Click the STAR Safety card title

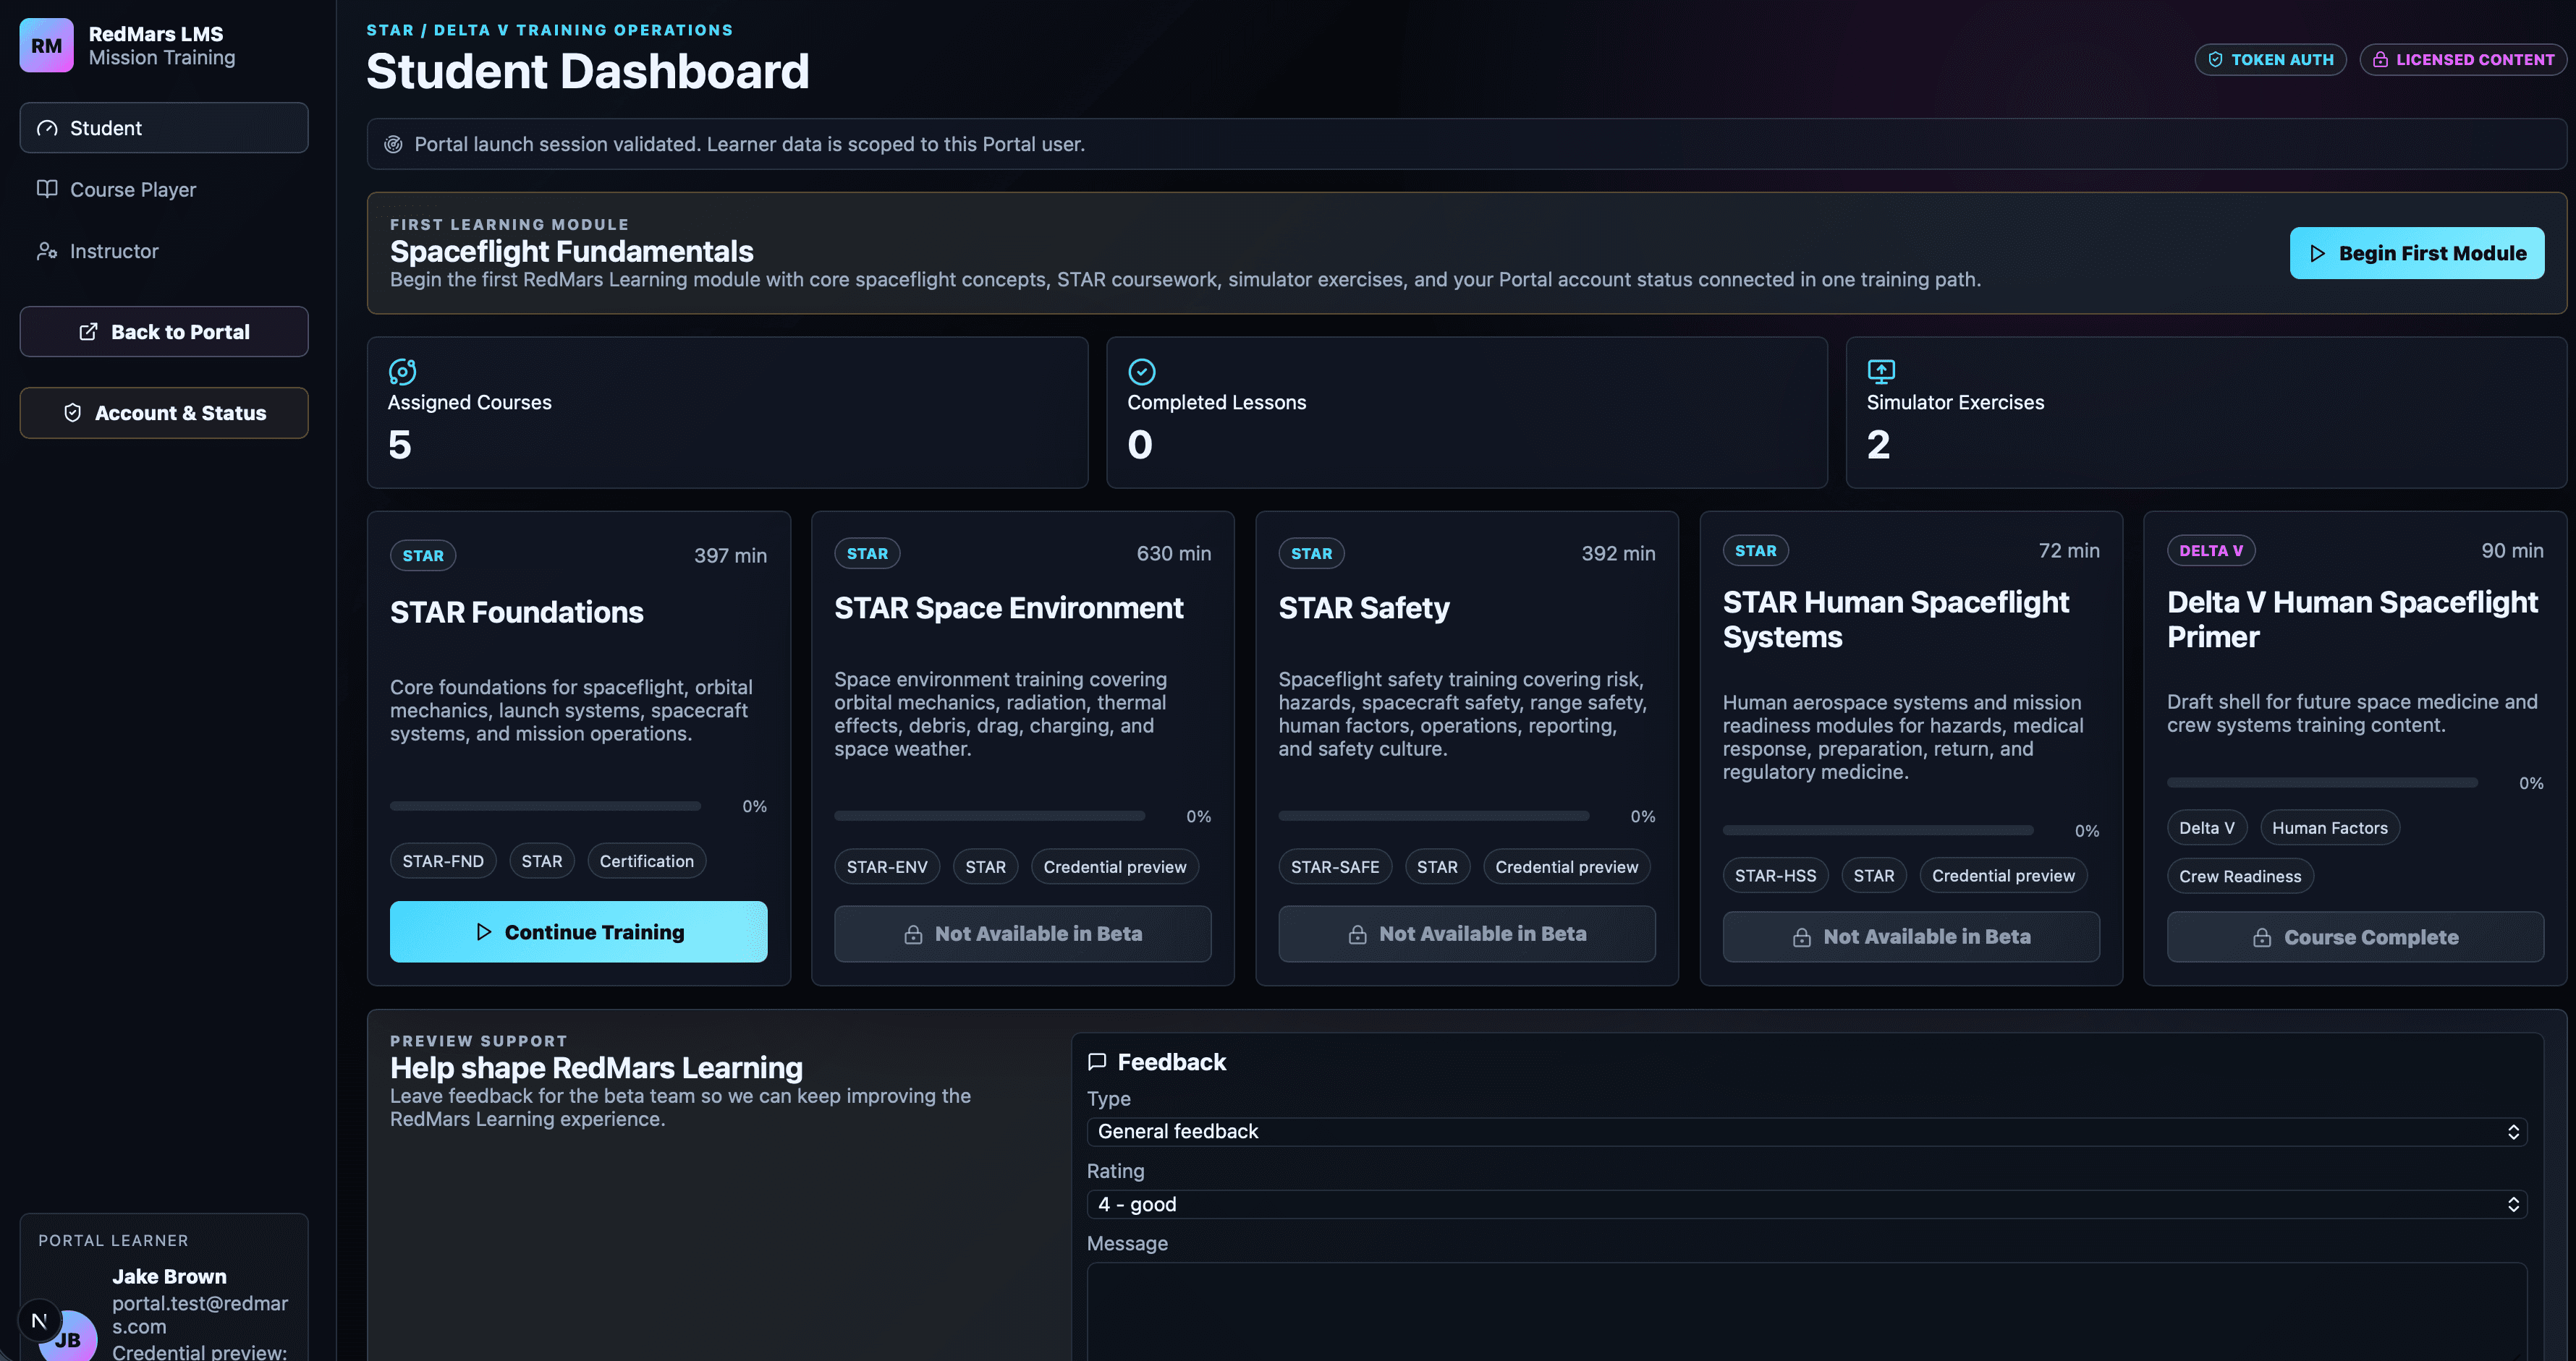point(1363,607)
